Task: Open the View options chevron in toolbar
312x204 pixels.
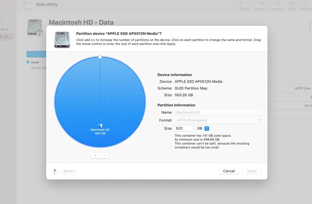Action: pyautogui.click(x=31, y=3)
